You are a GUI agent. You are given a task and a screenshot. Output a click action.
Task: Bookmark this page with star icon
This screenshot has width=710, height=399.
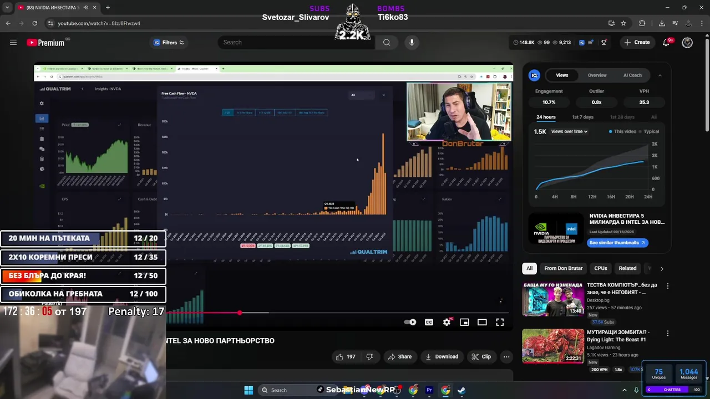point(623,23)
